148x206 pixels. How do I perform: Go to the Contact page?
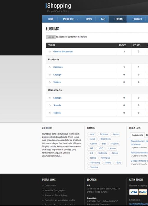point(137,19)
